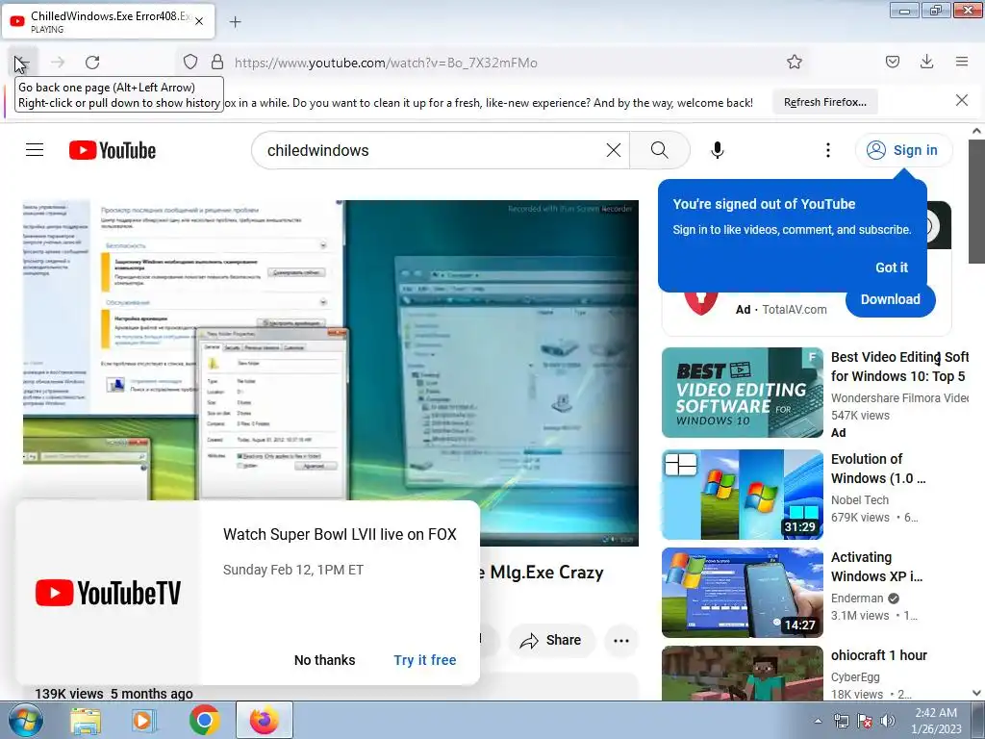The height and width of the screenshot is (739, 985).
Task: Click the page scrollbar up arrow
Action: (976, 131)
